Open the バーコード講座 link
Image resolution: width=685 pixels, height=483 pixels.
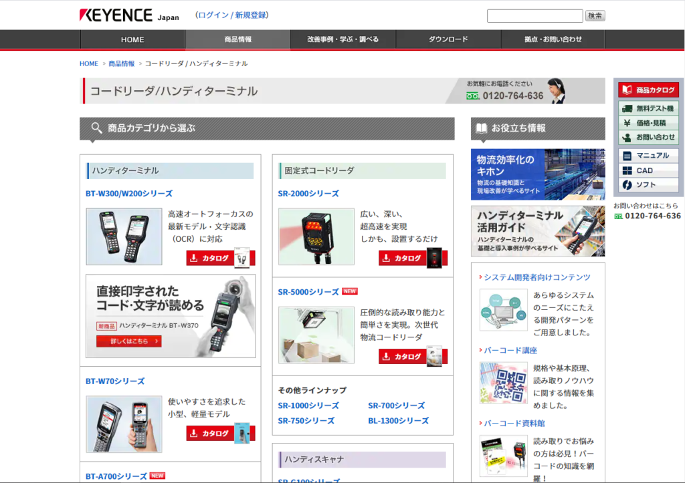coord(510,350)
